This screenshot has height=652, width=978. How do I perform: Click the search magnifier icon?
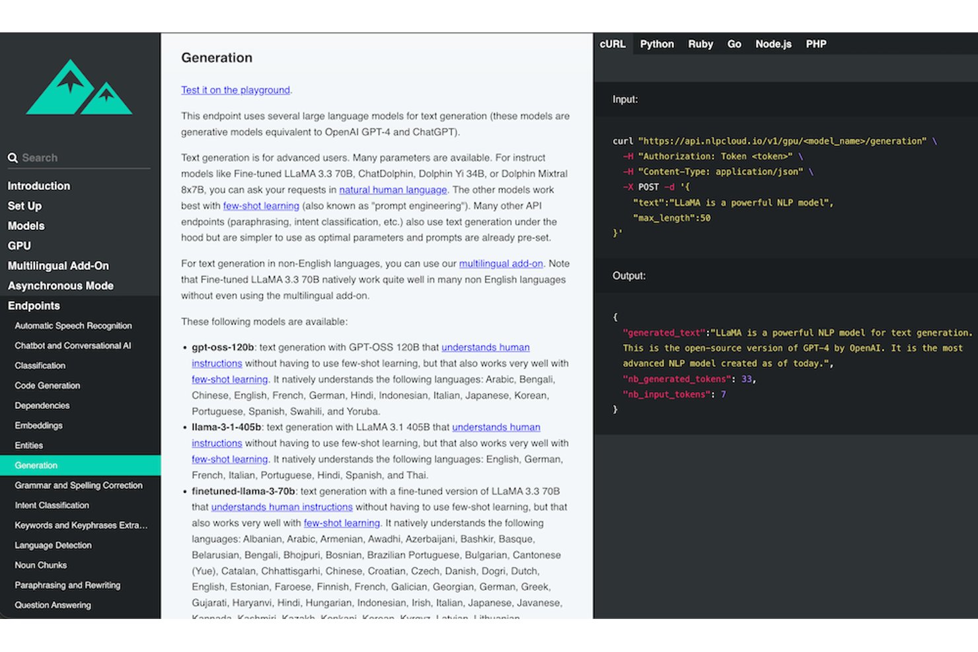pyautogui.click(x=13, y=158)
